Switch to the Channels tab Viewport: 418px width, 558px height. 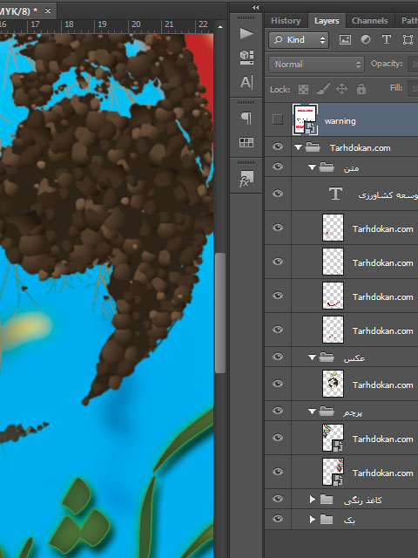[x=369, y=21]
